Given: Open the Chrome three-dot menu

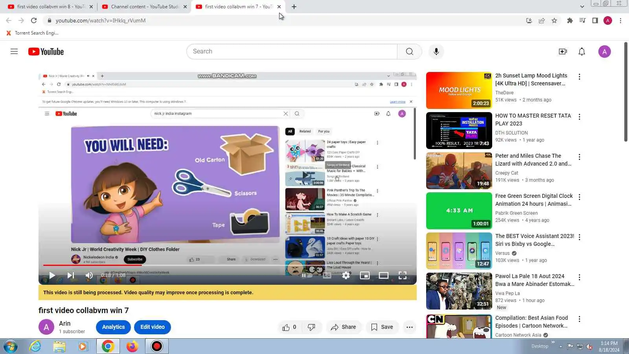Looking at the screenshot, I should pos(620,20).
